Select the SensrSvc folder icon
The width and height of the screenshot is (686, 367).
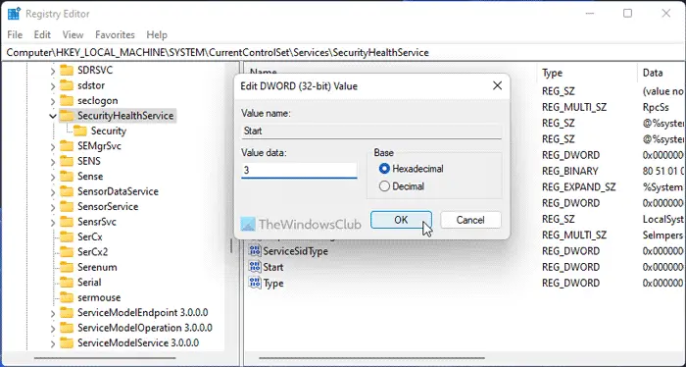click(67, 222)
